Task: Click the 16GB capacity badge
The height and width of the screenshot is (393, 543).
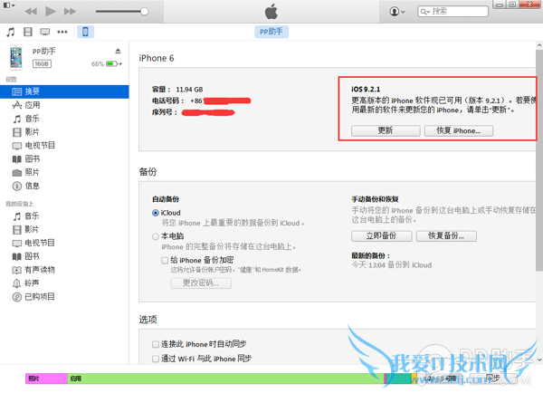Action: pyautogui.click(x=42, y=63)
